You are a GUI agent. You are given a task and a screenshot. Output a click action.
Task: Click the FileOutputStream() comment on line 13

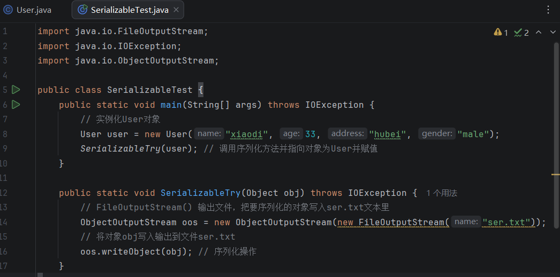pyautogui.click(x=235, y=208)
